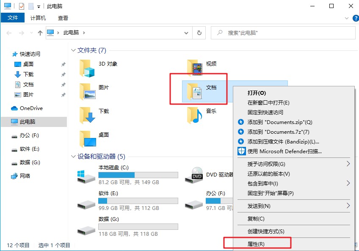Switch to the 查看 ribbon tab
This screenshot has height=251, width=359.
(x=63, y=18)
